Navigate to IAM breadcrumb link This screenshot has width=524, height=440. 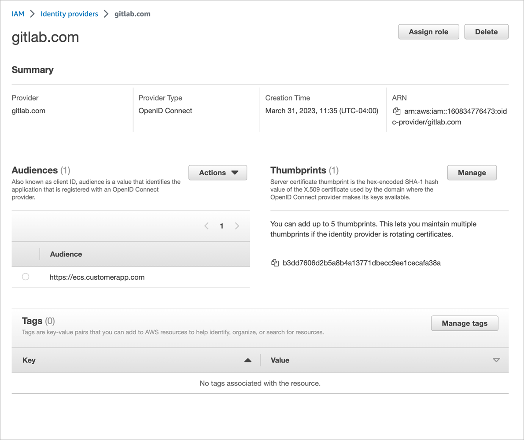point(18,14)
